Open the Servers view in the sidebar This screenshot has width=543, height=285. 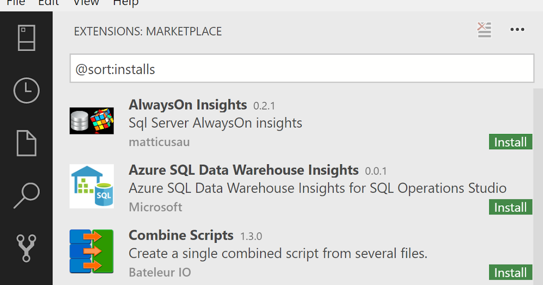point(26,38)
